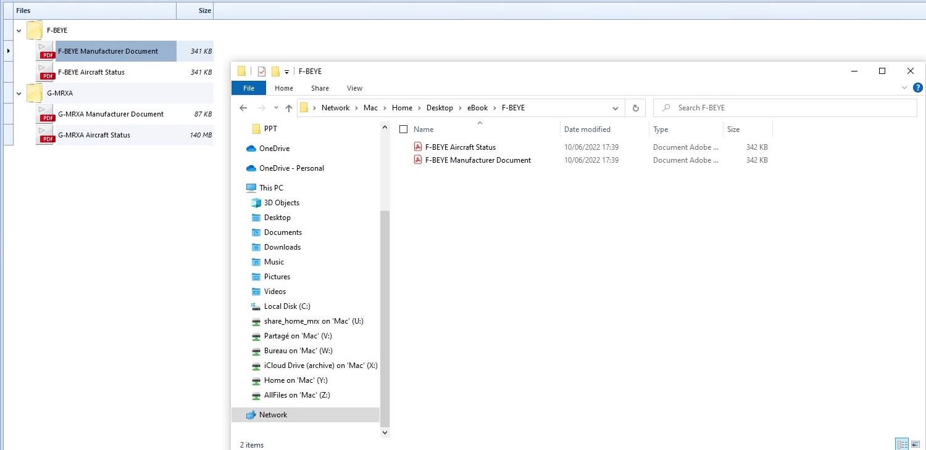Click the breadcrumb chevron right after eBook
This screenshot has width=926, height=450.
(495, 108)
